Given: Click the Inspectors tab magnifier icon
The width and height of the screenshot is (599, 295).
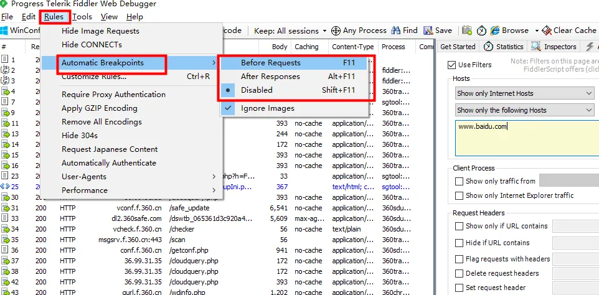Looking at the screenshot, I should pyautogui.click(x=536, y=47).
